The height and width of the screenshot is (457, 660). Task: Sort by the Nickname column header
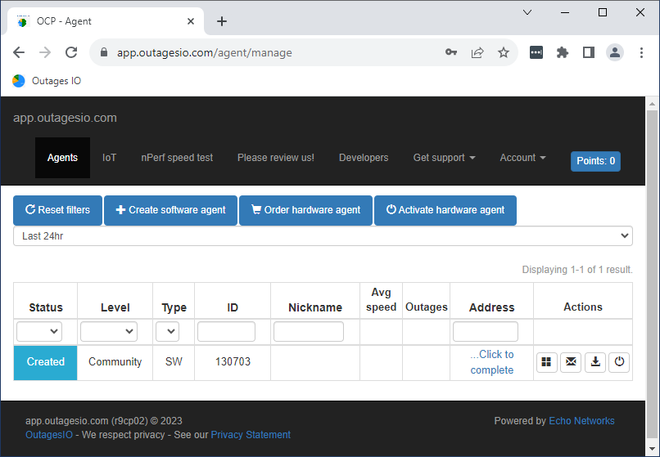[315, 307]
